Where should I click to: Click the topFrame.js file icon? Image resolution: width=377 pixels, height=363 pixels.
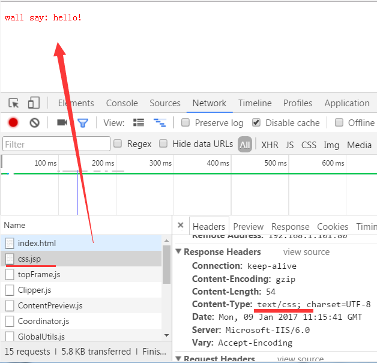(10, 274)
